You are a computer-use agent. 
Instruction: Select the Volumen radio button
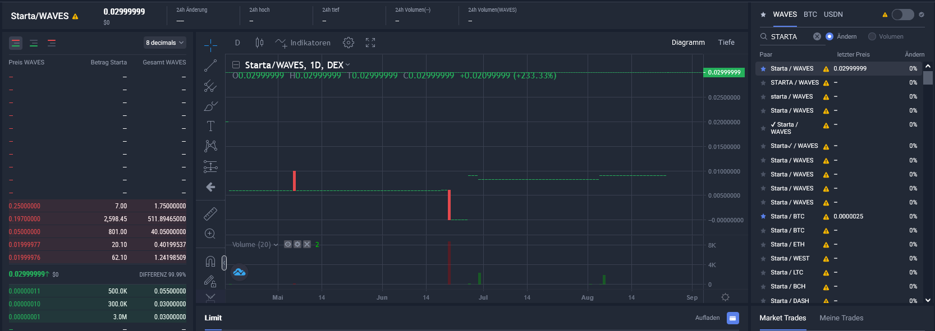872,36
